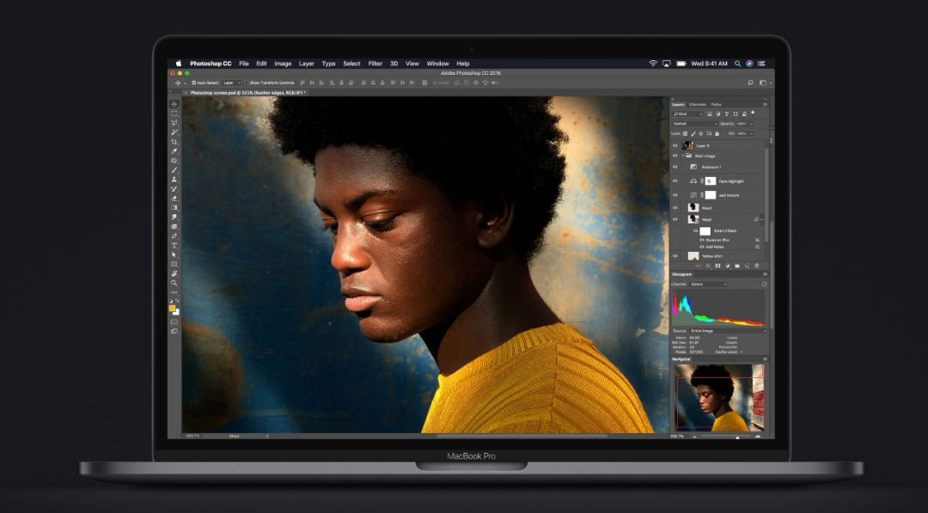Open the Navigator panel options menu

765,359
